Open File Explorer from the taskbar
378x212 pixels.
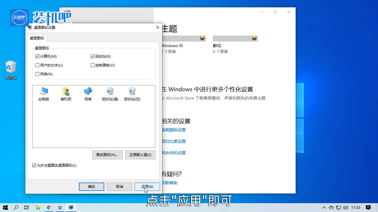[38, 208]
